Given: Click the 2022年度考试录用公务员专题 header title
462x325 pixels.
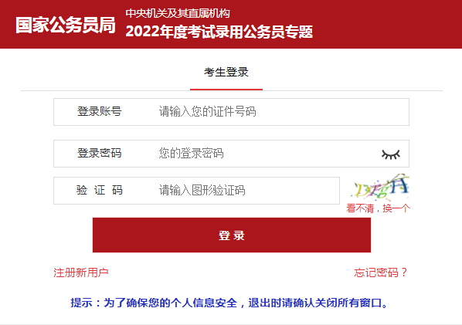Looking at the screenshot, I should coord(219,32).
